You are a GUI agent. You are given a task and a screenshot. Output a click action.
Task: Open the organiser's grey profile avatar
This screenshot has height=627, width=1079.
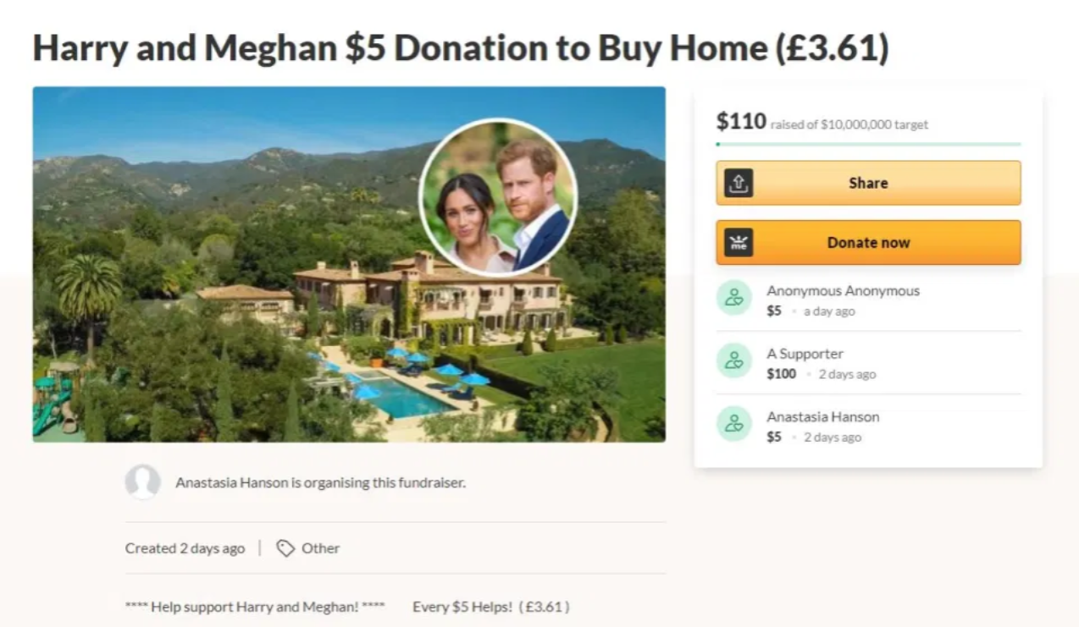coord(143,482)
